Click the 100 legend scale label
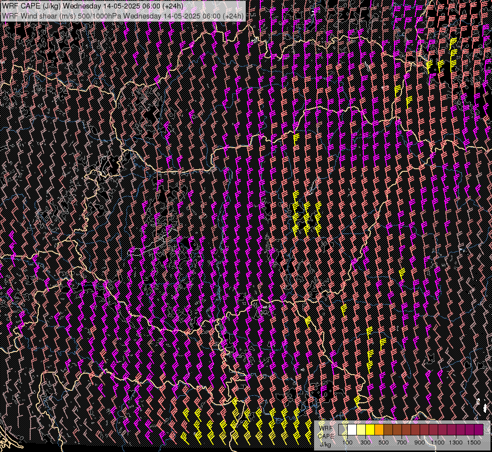 pos(347,442)
